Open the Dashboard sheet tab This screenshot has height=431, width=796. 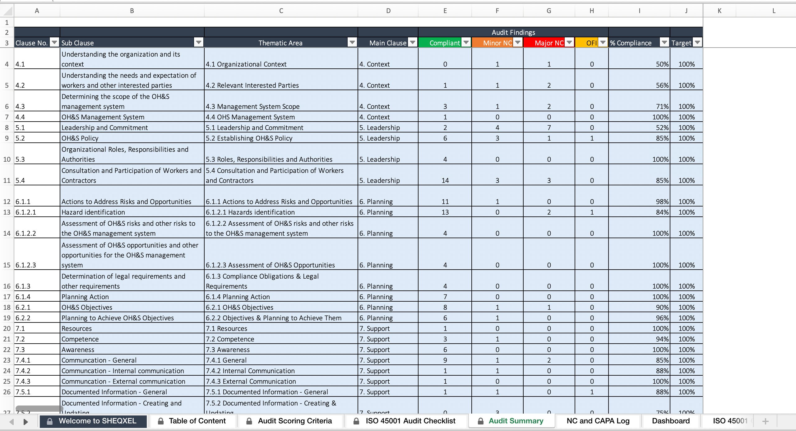[x=671, y=421]
